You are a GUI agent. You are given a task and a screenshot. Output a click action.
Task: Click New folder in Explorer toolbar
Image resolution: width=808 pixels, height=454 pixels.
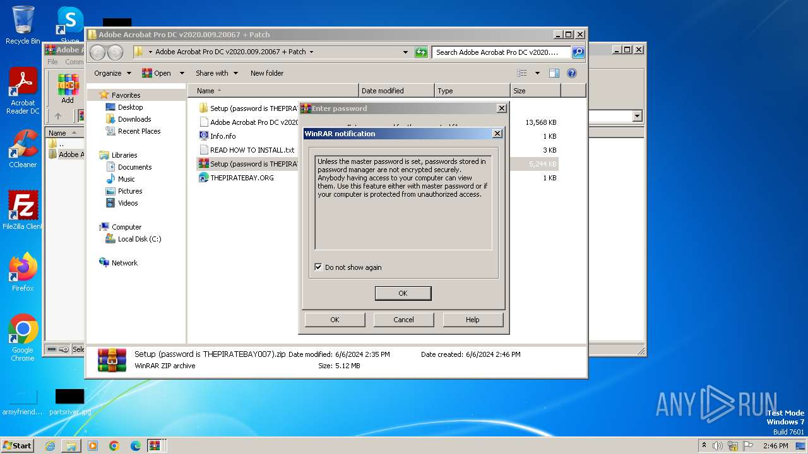[267, 73]
